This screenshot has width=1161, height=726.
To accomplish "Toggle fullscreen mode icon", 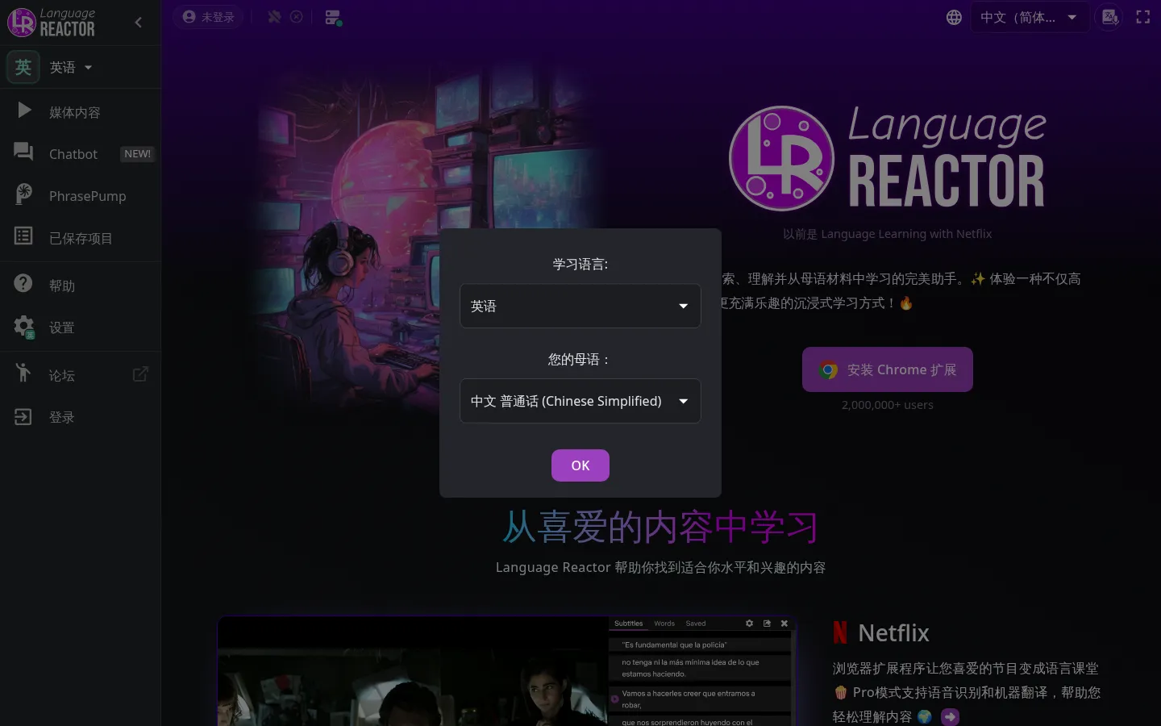I will pyautogui.click(x=1143, y=17).
